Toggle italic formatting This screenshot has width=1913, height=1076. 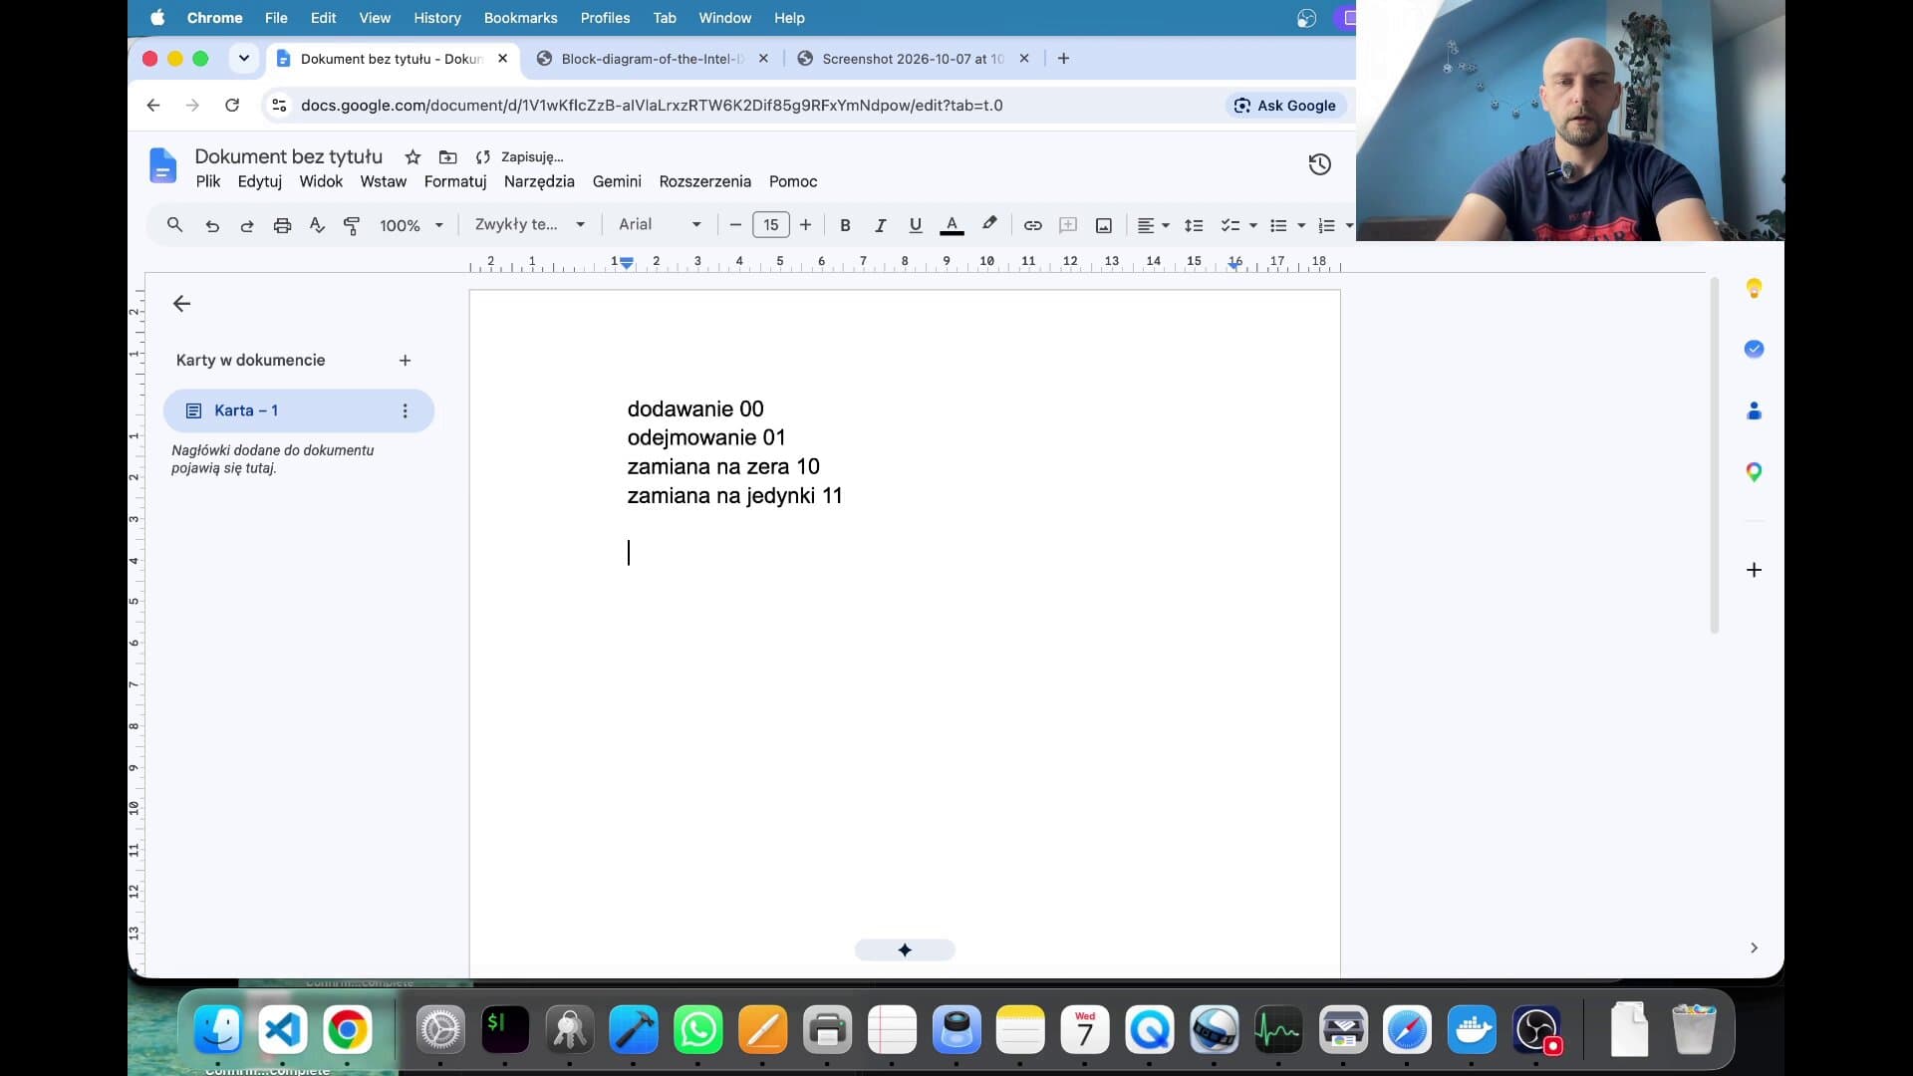[x=880, y=225]
